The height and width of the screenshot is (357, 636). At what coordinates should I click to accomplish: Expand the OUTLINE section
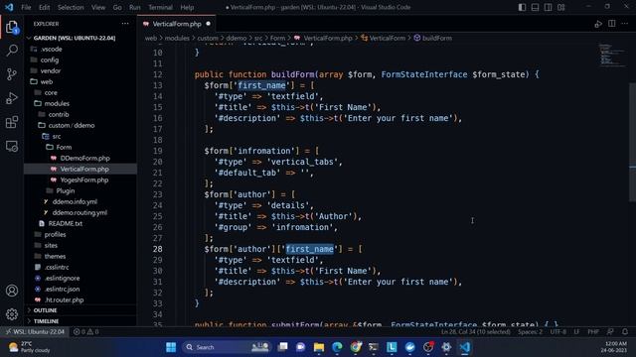coord(45,310)
